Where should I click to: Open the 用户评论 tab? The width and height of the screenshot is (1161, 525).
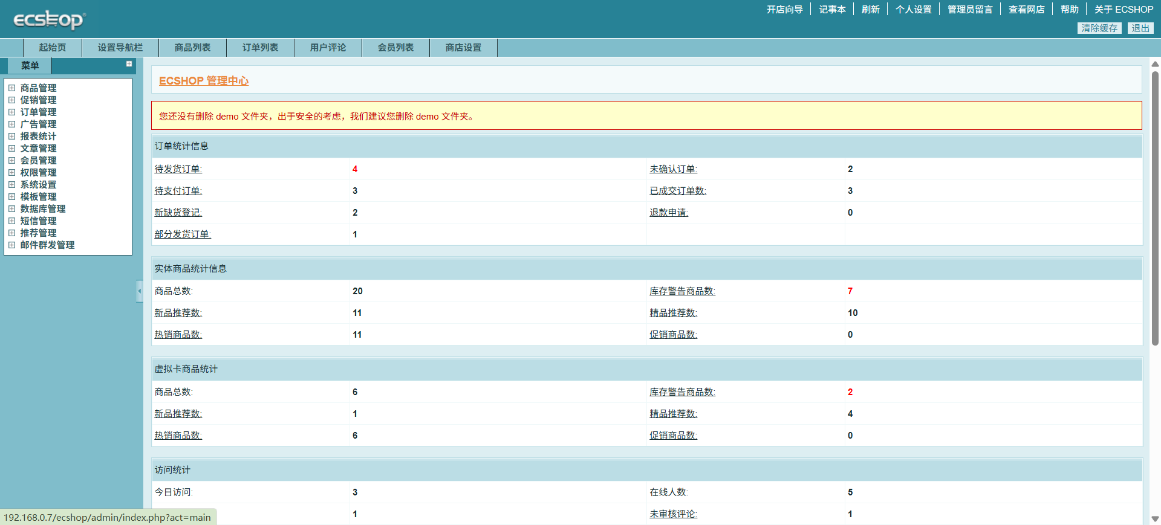coord(328,48)
